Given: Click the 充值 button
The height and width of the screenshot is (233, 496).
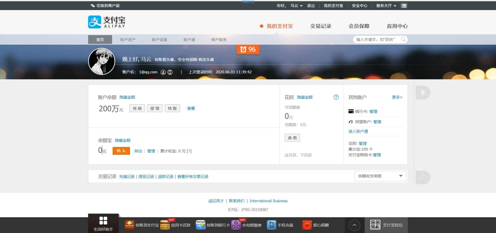Looking at the screenshot, I should (x=137, y=108).
